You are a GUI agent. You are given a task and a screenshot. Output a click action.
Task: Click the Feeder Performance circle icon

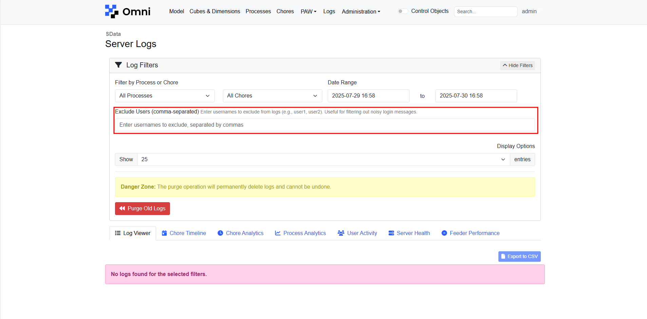point(444,233)
